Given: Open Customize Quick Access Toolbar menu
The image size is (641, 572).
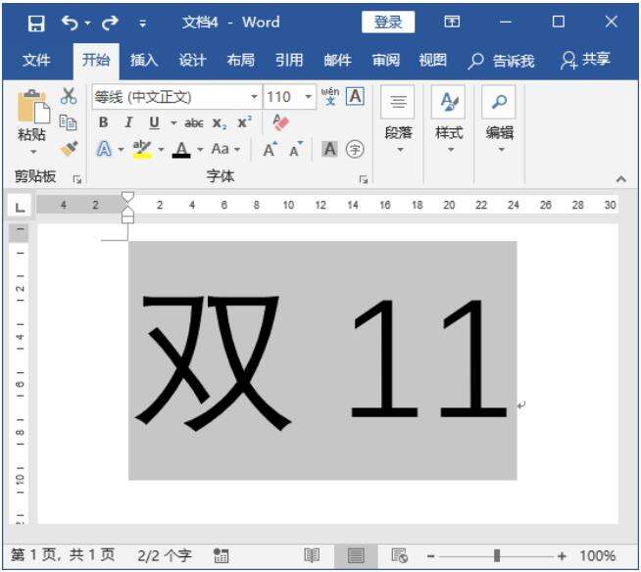Looking at the screenshot, I should point(142,24).
